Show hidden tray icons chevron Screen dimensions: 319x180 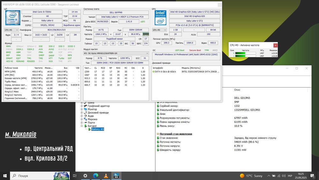tap(269, 176)
